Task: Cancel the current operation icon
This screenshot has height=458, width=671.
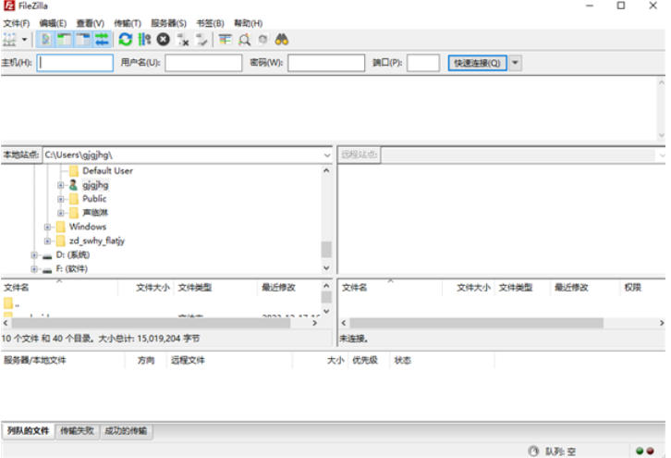Action: [163, 40]
